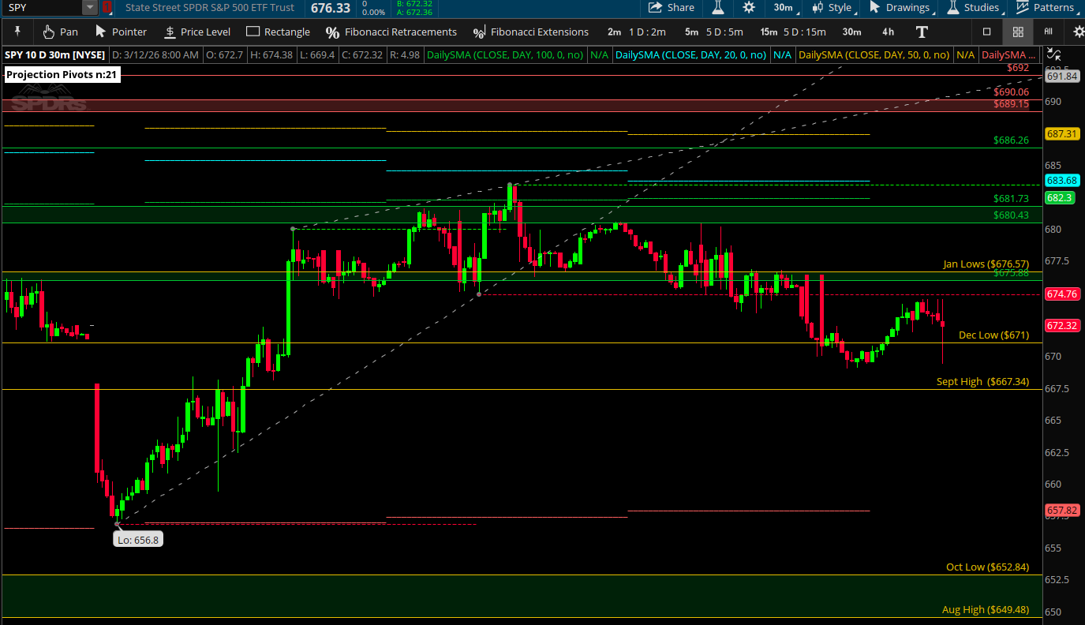Image resolution: width=1085 pixels, height=625 pixels.
Task: Choose the Price Level drawing tool
Action: coord(196,32)
